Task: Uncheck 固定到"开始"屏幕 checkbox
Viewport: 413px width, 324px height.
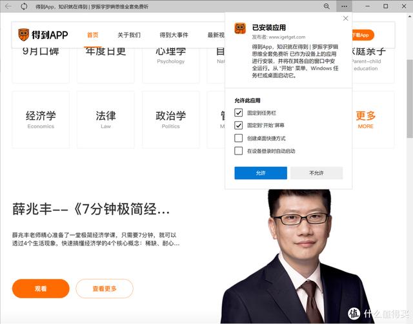Action: [x=239, y=125]
